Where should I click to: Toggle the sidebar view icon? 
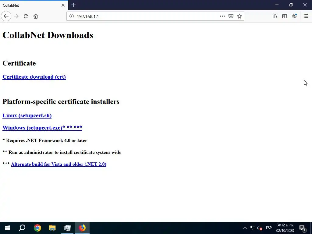tap(285, 16)
